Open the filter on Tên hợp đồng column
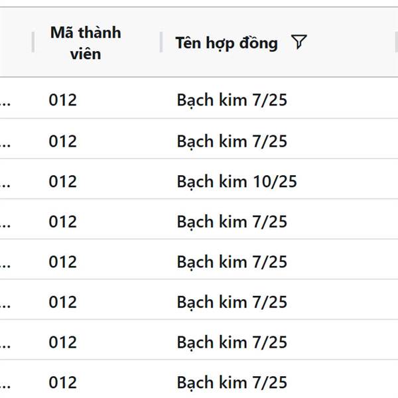 click(299, 42)
